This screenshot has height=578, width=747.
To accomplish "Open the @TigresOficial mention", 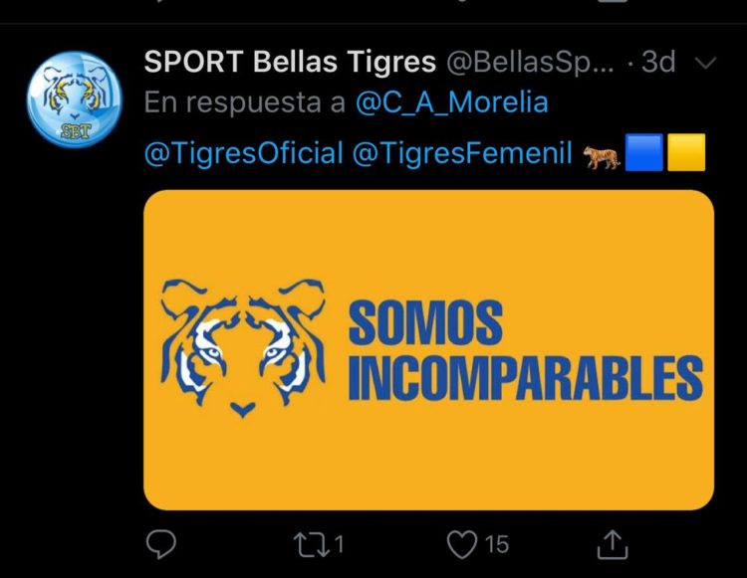I will [x=243, y=153].
